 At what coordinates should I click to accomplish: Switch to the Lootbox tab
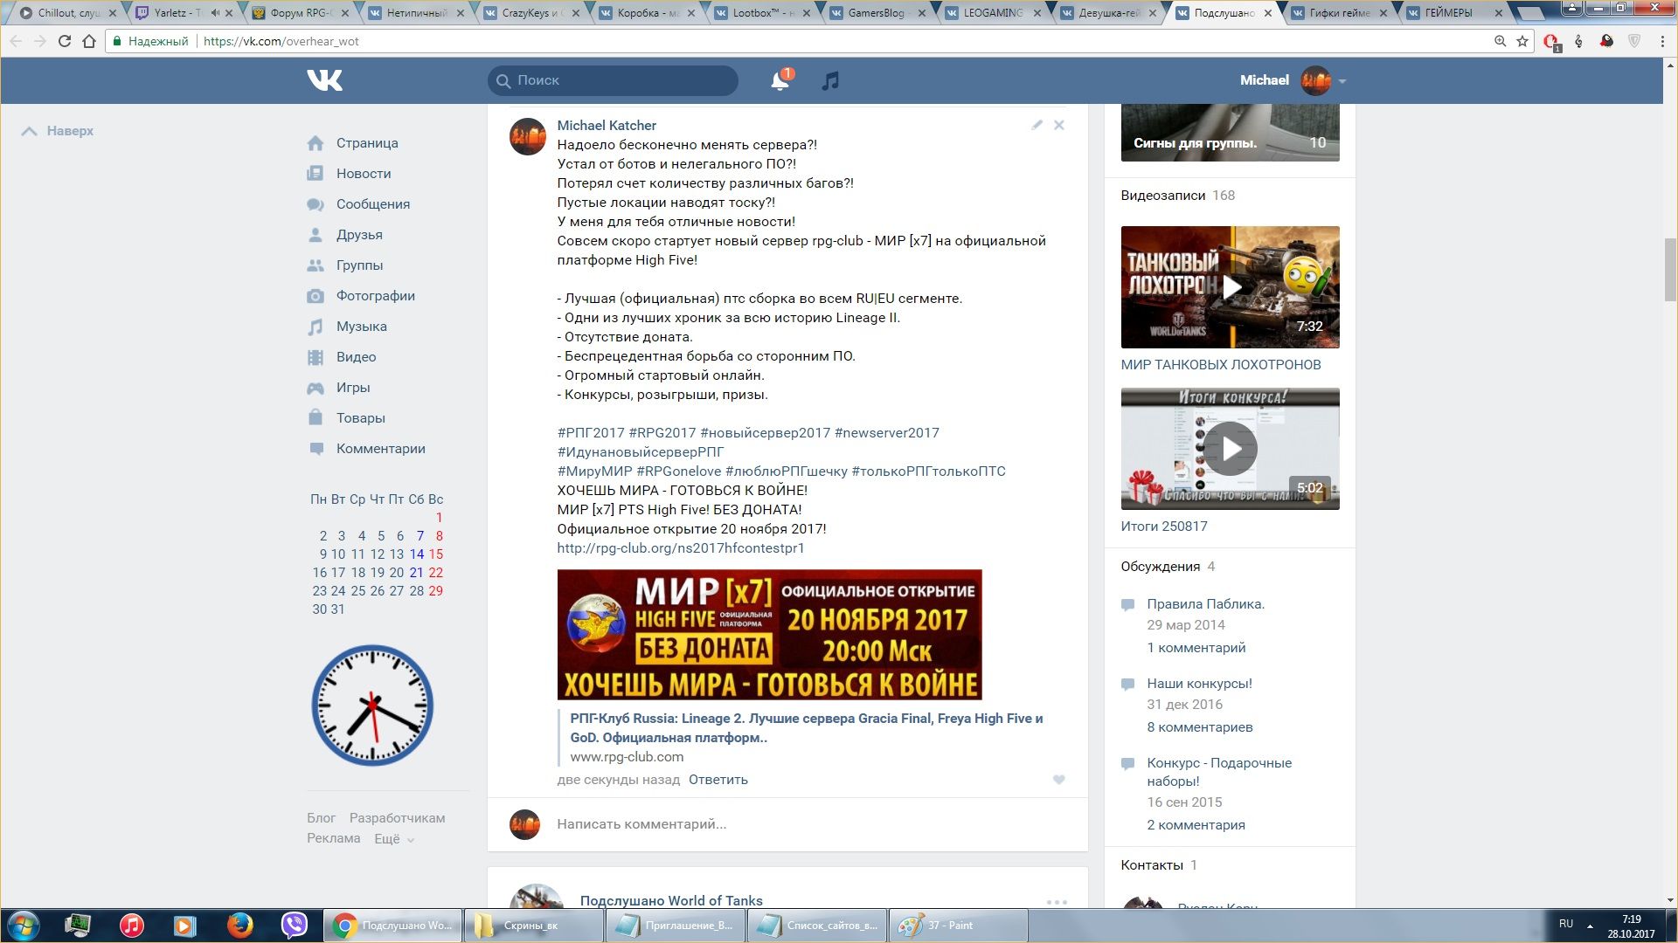[x=763, y=13]
